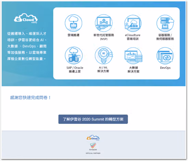Click the banner paragraph starting 從搬遷導入

pyautogui.click(x=27, y=46)
